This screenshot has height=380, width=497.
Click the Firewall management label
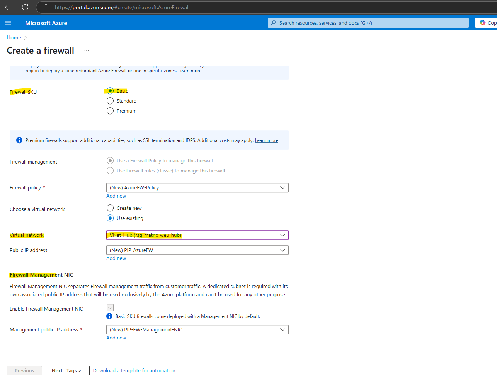tap(33, 162)
